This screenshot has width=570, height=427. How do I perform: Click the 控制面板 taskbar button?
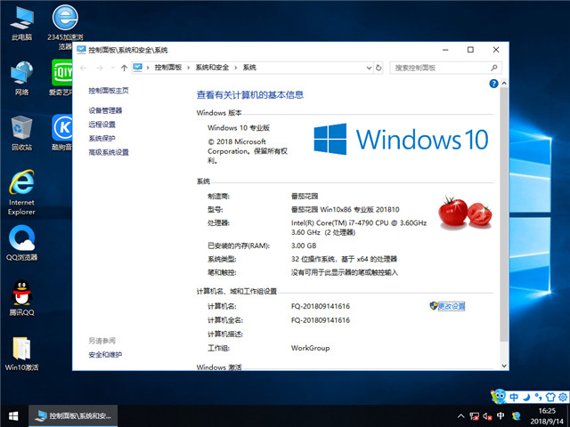pyautogui.click(x=73, y=416)
